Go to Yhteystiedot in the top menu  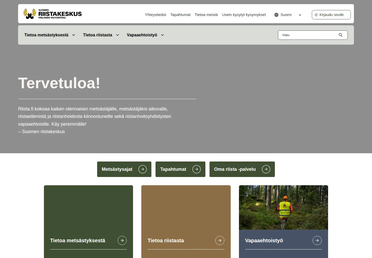click(x=156, y=15)
